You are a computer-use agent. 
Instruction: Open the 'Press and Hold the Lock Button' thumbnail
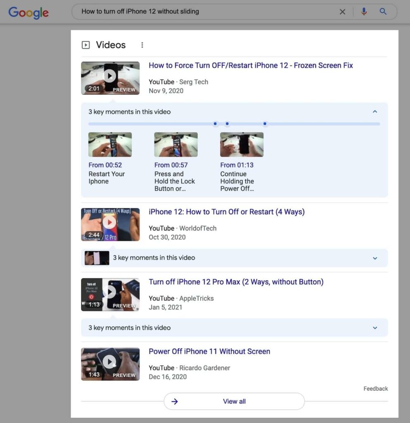click(176, 145)
